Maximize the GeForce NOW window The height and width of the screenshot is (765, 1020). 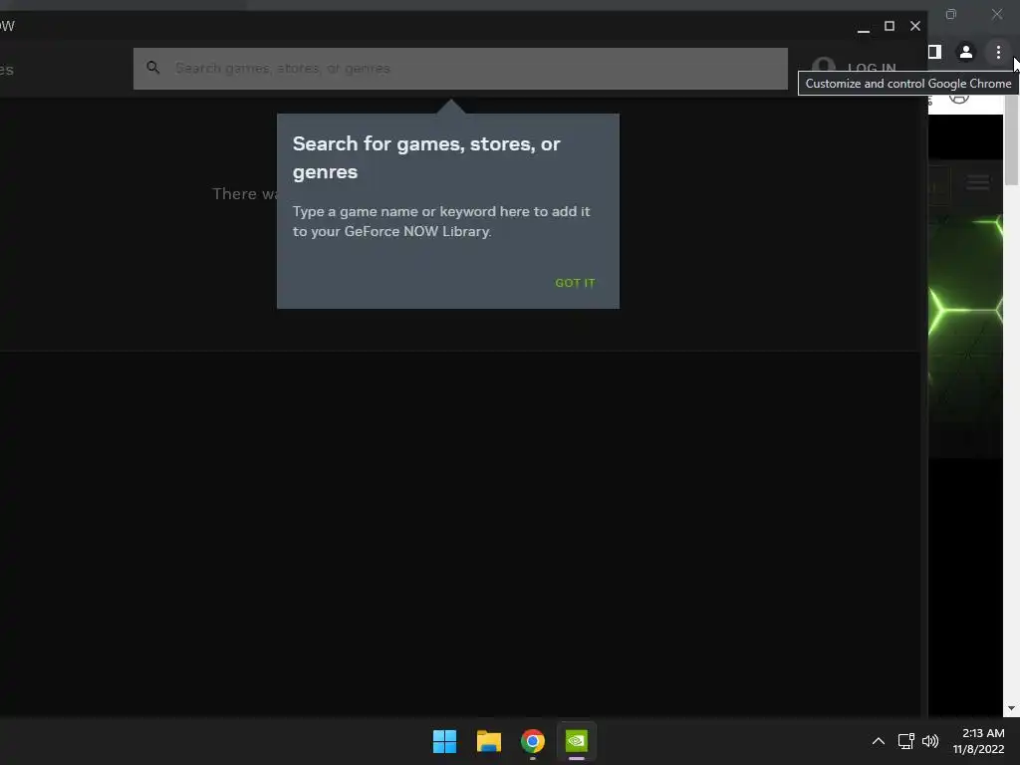tap(890, 26)
